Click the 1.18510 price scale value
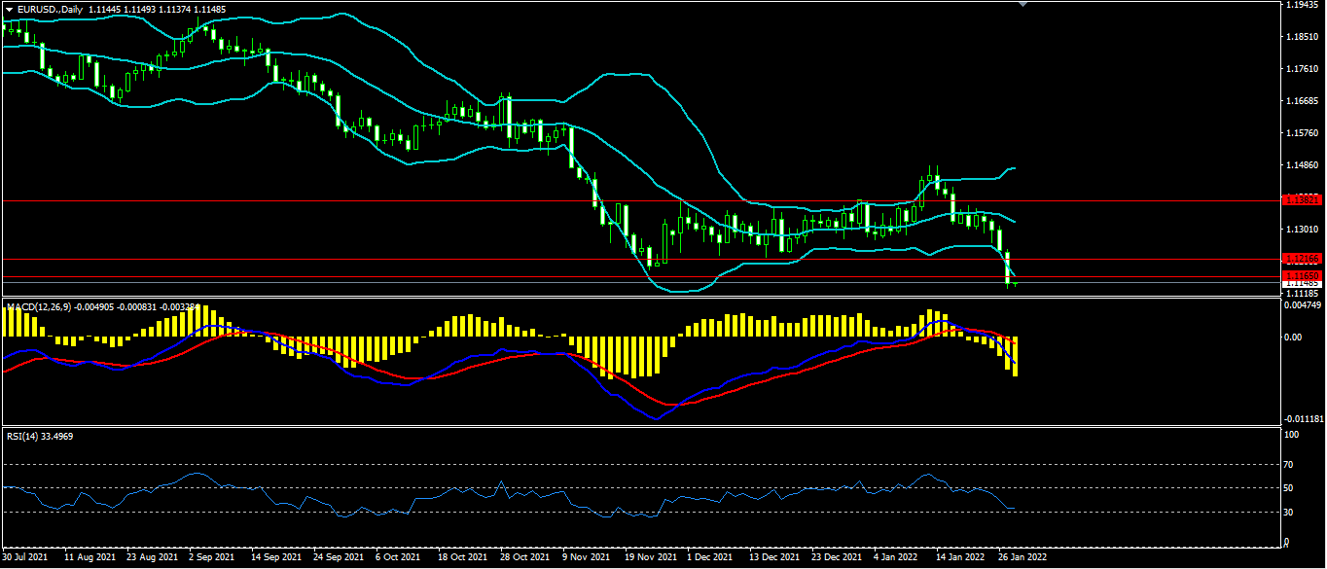The width and height of the screenshot is (1327, 569). tap(1302, 37)
